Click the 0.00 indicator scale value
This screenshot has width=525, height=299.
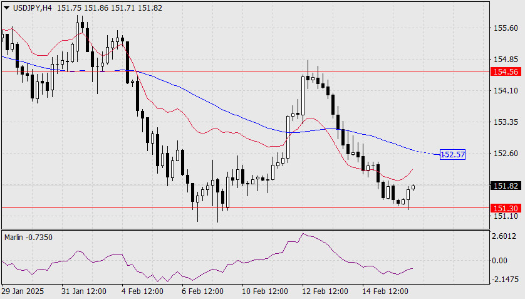pos(500,261)
